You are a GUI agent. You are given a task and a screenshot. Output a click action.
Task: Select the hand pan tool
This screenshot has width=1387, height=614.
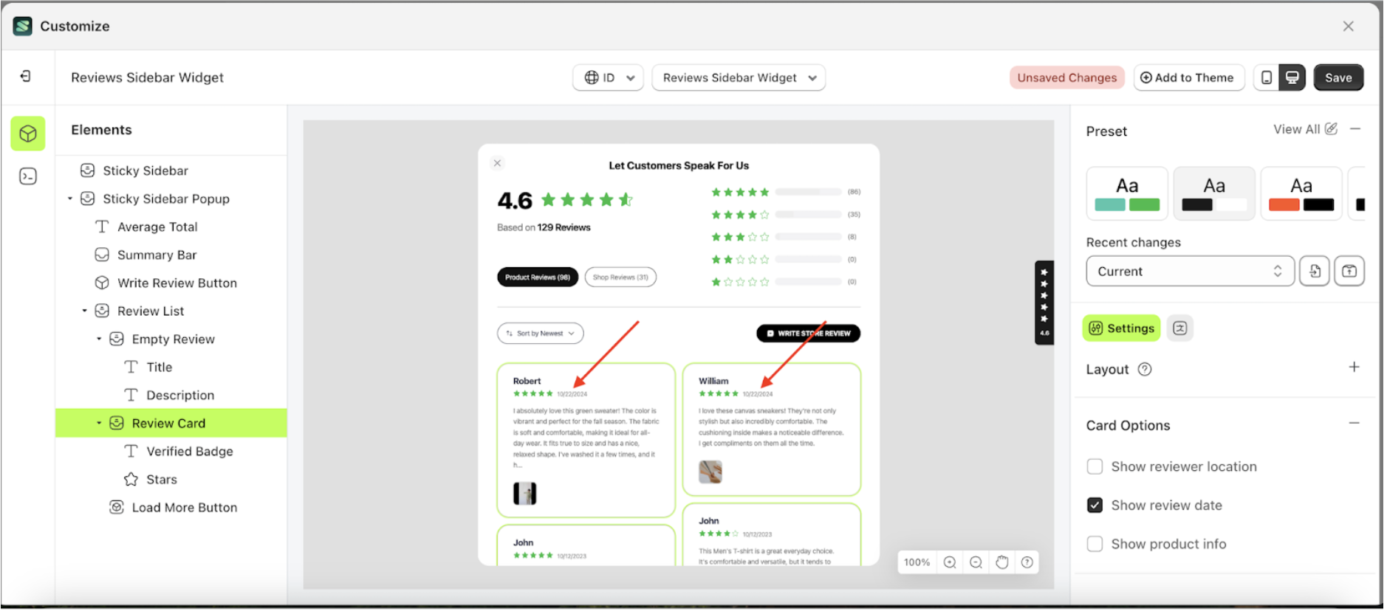[x=1001, y=562]
